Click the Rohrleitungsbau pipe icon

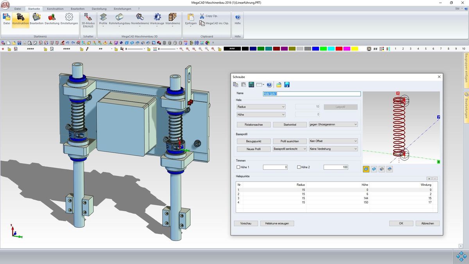click(x=120, y=17)
